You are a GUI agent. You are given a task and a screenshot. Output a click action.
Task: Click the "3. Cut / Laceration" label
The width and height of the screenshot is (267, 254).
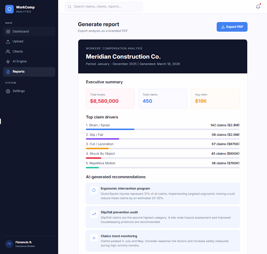[100, 144]
